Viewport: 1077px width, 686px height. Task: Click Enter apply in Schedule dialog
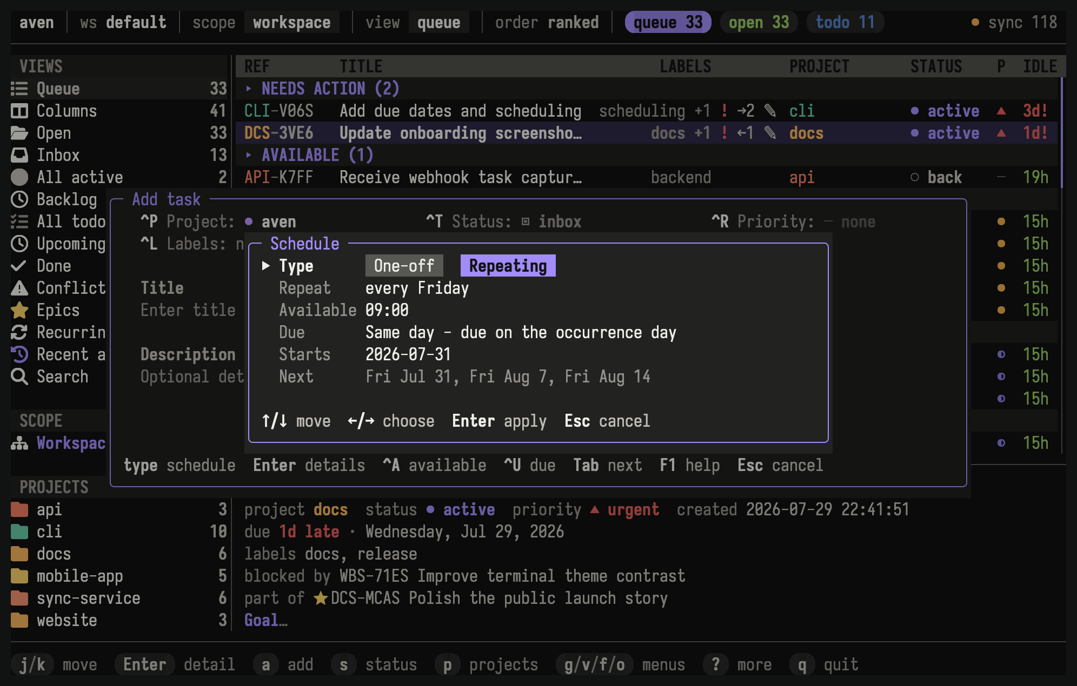pos(499,421)
